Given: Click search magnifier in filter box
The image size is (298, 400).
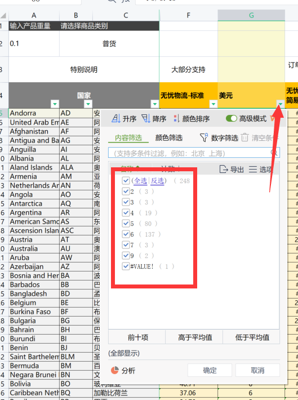Looking at the screenshot, I should click(x=274, y=153).
